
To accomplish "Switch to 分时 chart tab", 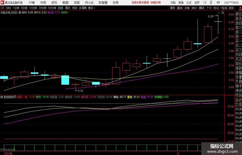I will click(8, 8).
